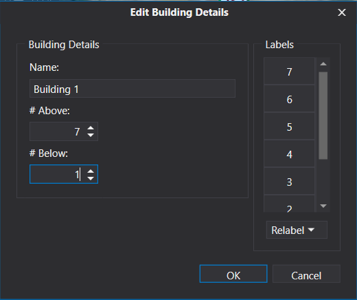
Task: Click the Cancel button
Action: [x=306, y=274]
